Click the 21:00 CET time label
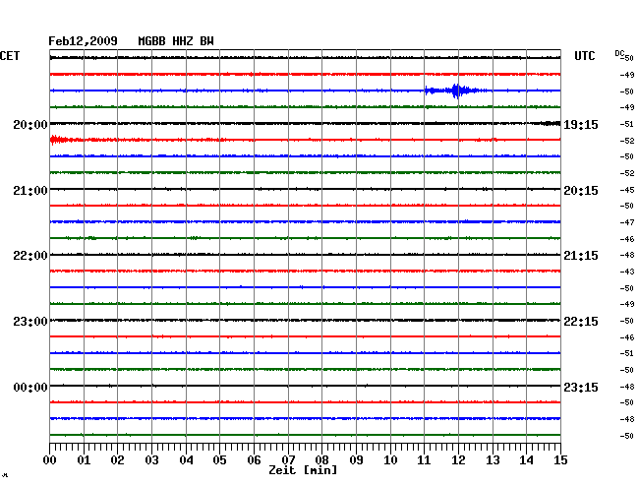The width and height of the screenshot is (639, 486). pos(30,191)
